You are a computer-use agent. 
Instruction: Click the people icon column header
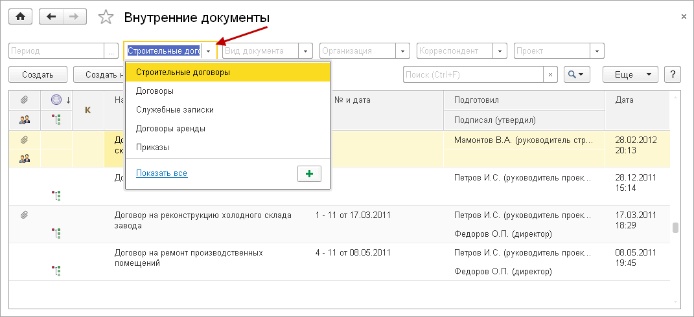(x=25, y=120)
